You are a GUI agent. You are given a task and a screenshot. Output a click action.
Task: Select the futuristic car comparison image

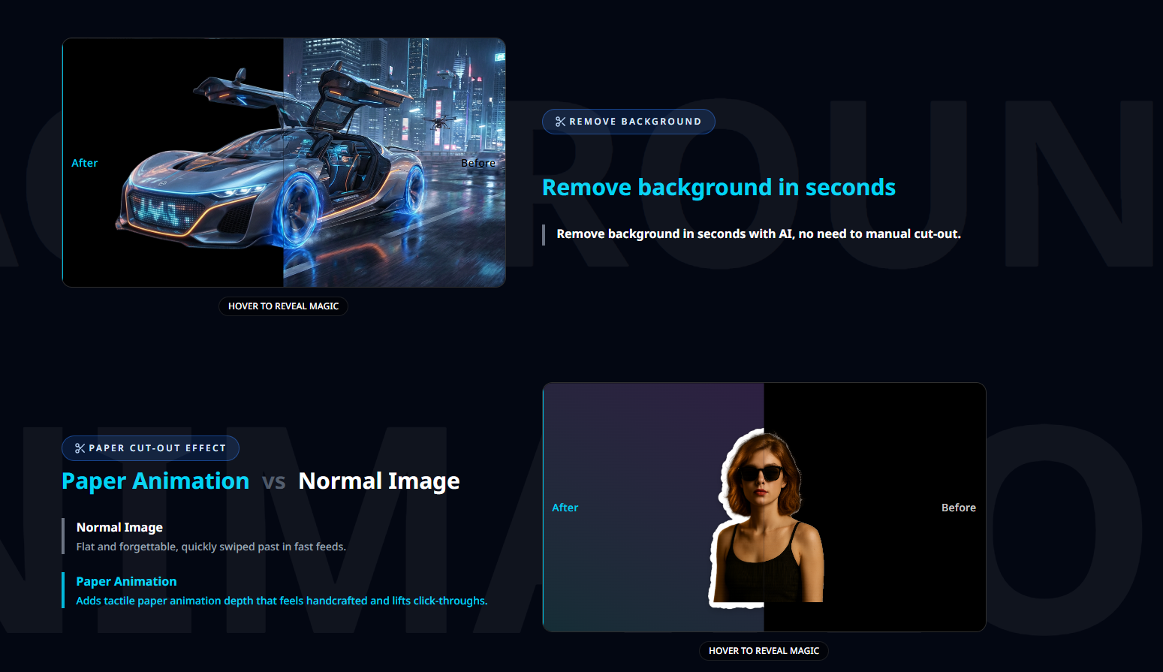tap(284, 161)
